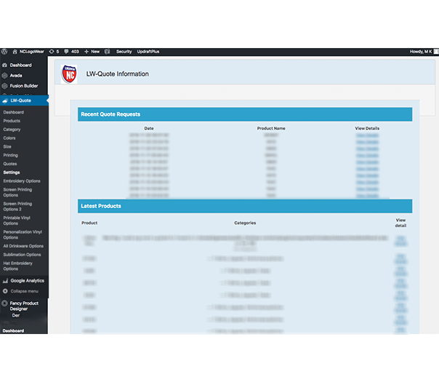Viewport: 439px width, 377px height.
Task: Click the Google Analytics chart icon
Action: tap(5, 280)
